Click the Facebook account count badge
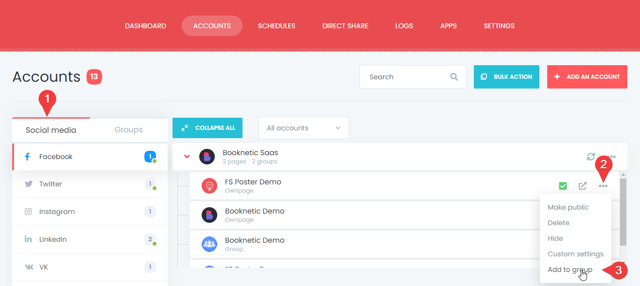Viewport: 640px width, 286px height. coord(150,157)
